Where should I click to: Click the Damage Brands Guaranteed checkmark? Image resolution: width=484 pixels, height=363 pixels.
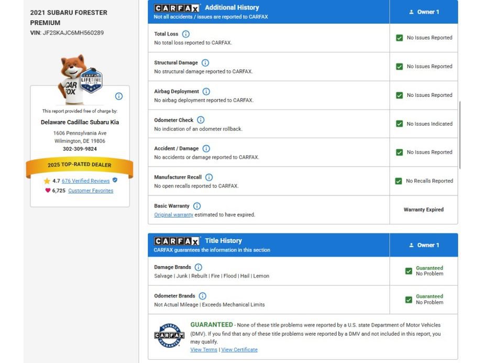409,271
